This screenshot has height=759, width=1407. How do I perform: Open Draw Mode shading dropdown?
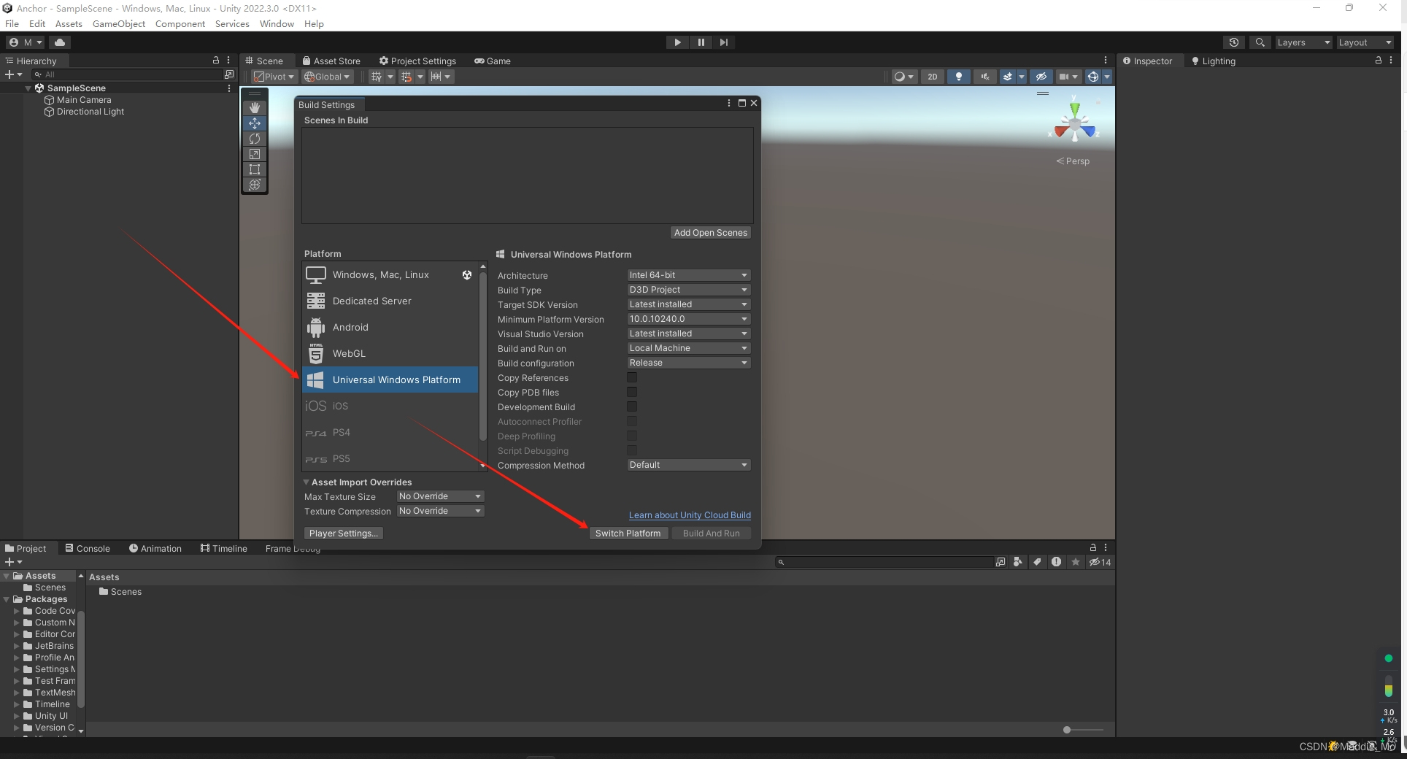tap(903, 77)
